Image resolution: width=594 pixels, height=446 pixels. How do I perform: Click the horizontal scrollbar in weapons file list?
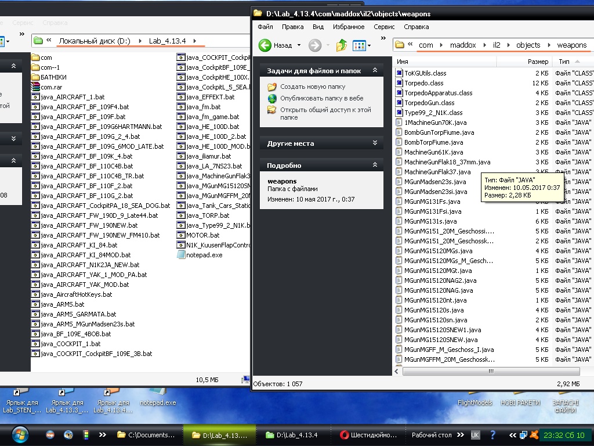point(491,371)
